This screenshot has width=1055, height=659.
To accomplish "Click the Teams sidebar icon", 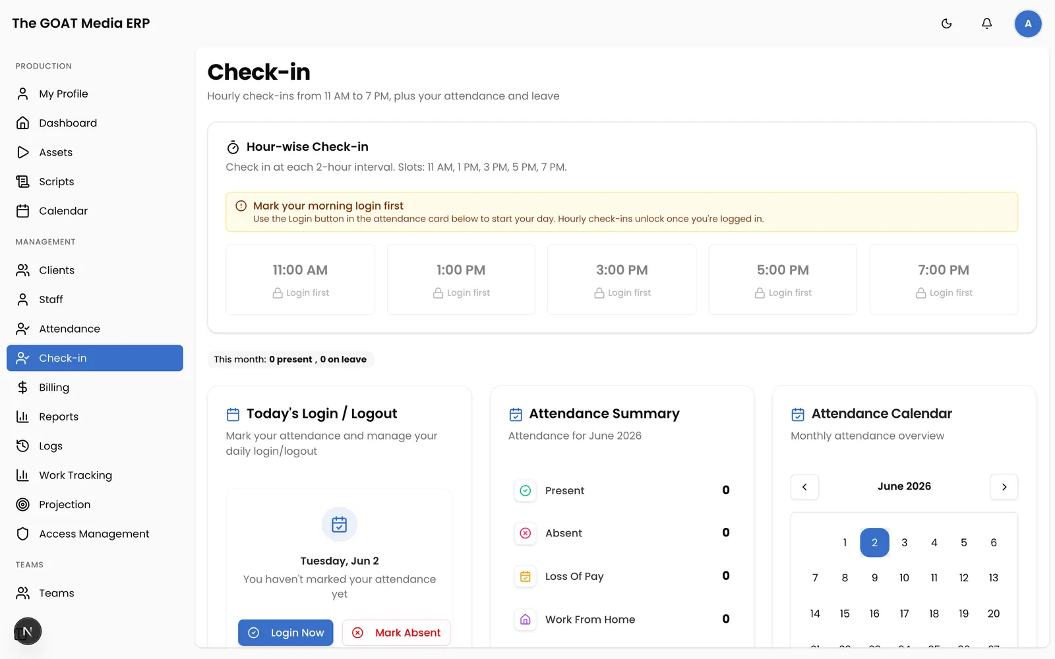I will tap(23, 593).
